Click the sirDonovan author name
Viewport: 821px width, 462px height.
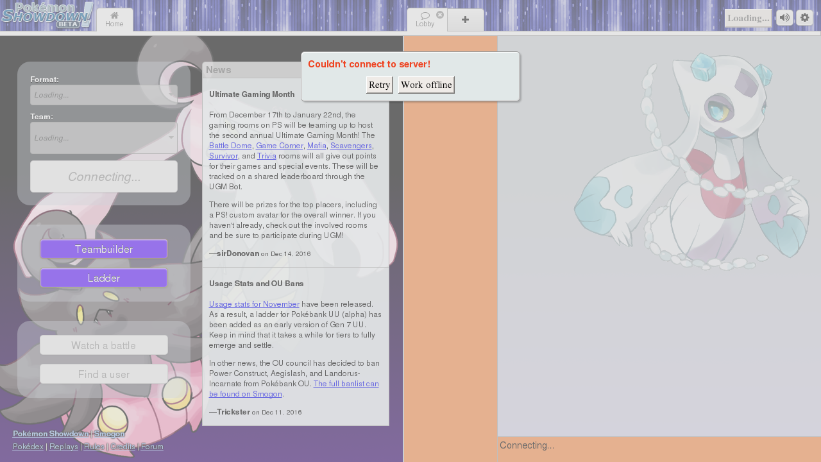click(238, 253)
